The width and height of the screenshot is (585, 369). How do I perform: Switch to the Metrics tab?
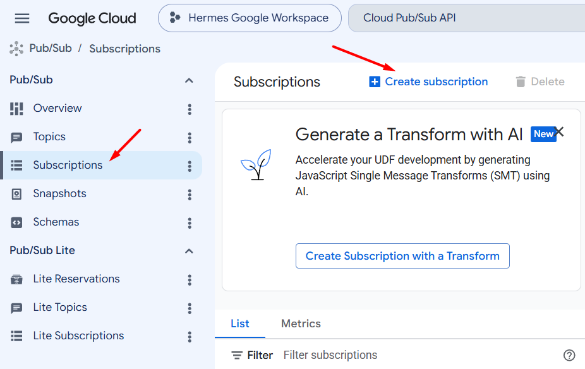pos(301,324)
